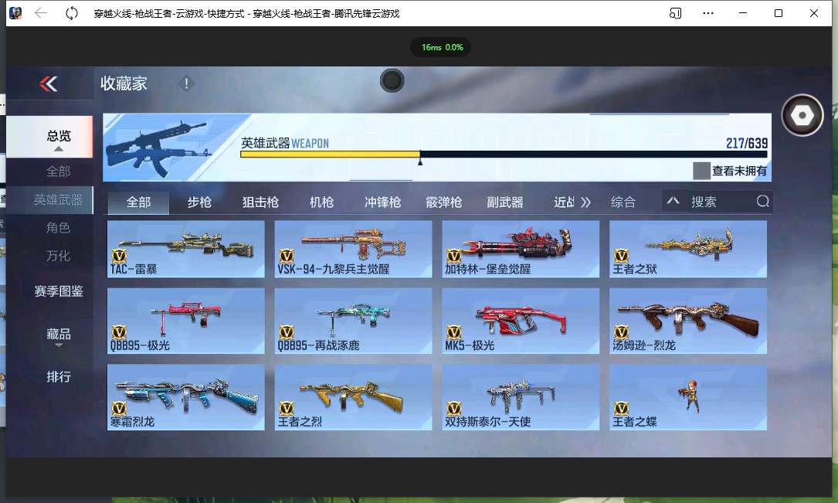Viewport: 838px width, 503px height.
Task: Open the QBB95-再战涿鹿 weapon card
Action: coord(353,321)
